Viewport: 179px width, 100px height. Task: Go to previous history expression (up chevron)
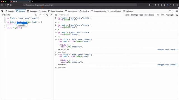tap(40, 15)
